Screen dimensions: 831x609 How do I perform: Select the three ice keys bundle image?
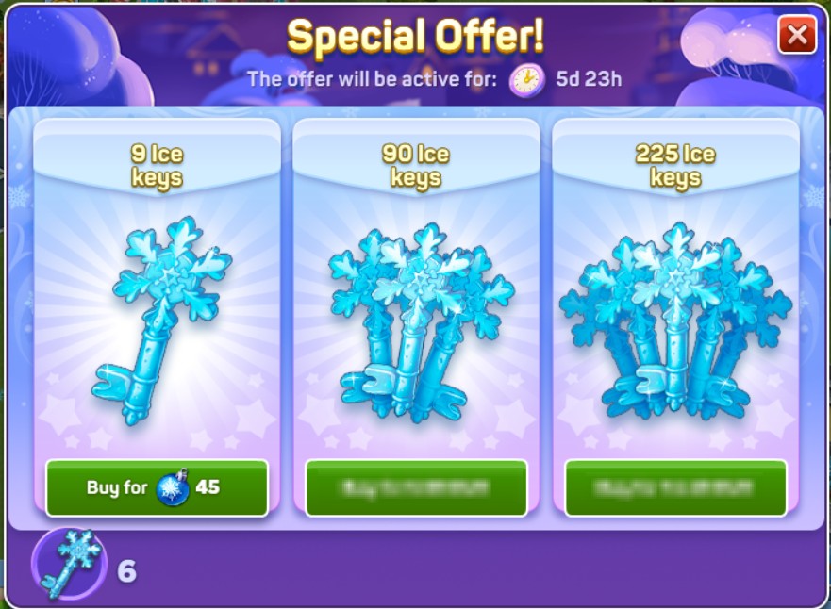[x=421, y=321]
